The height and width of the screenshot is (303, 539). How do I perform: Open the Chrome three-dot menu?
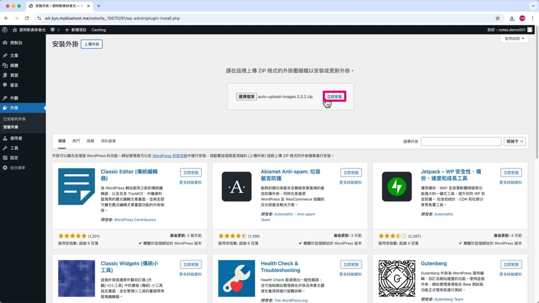533,18
